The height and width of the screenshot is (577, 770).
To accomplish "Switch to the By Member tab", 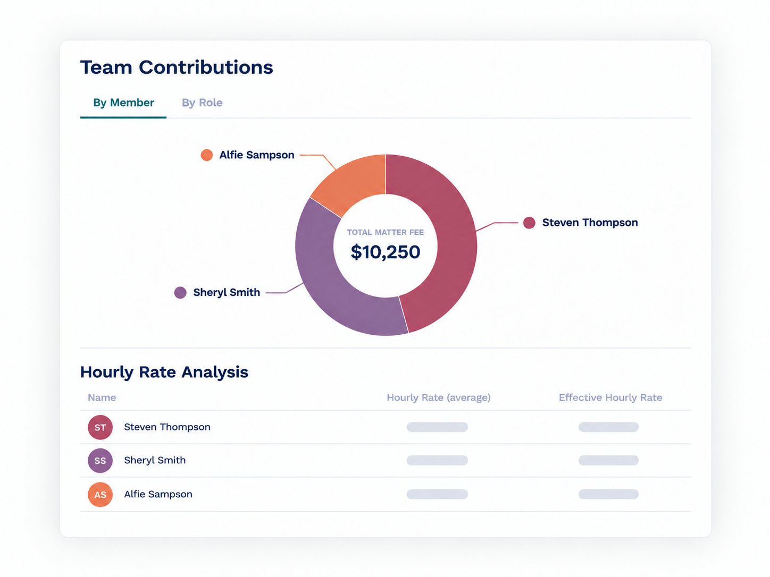I will pyautogui.click(x=123, y=103).
